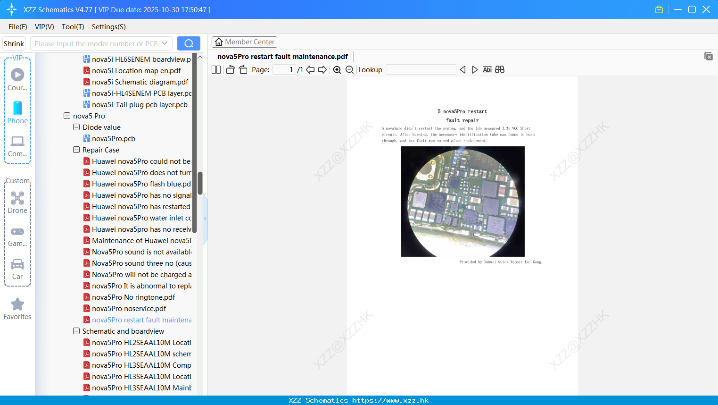Find next lookup match triangle
718x405 pixels.
475,70
